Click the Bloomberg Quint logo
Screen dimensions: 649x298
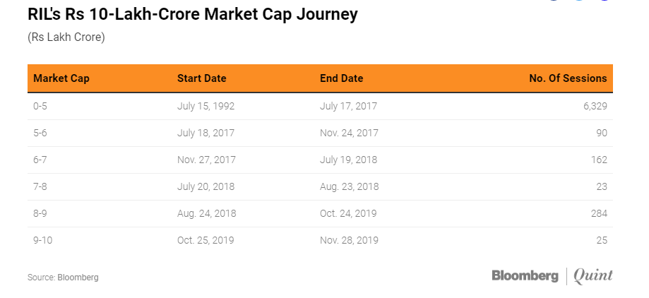pyautogui.click(x=552, y=276)
